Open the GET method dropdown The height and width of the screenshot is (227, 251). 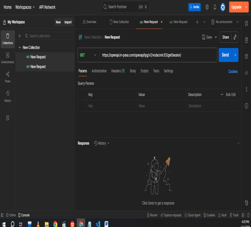click(x=88, y=55)
